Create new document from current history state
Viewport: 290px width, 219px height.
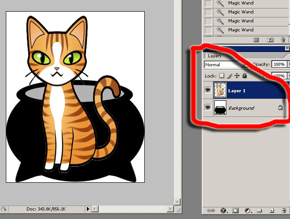pos(256,40)
